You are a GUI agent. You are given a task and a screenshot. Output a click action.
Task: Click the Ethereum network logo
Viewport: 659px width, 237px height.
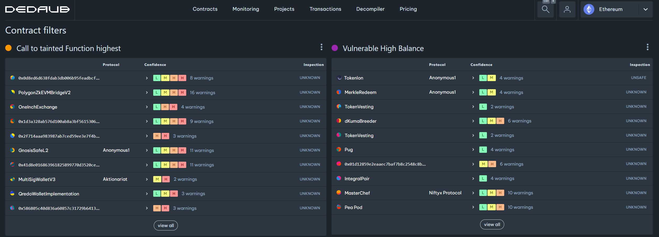click(589, 9)
